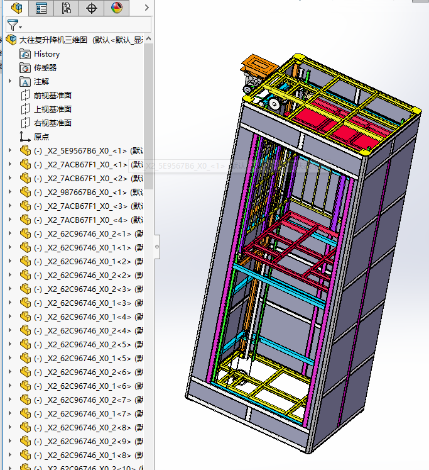429x470 pixels.
Task: Open the ConfigurationManager tab
Action: point(67,8)
